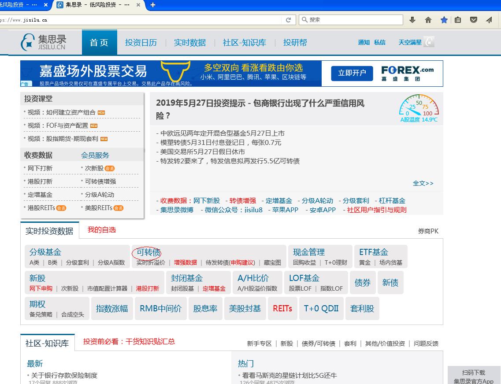
Task: Open 分级基金 heading
Action: click(x=45, y=252)
